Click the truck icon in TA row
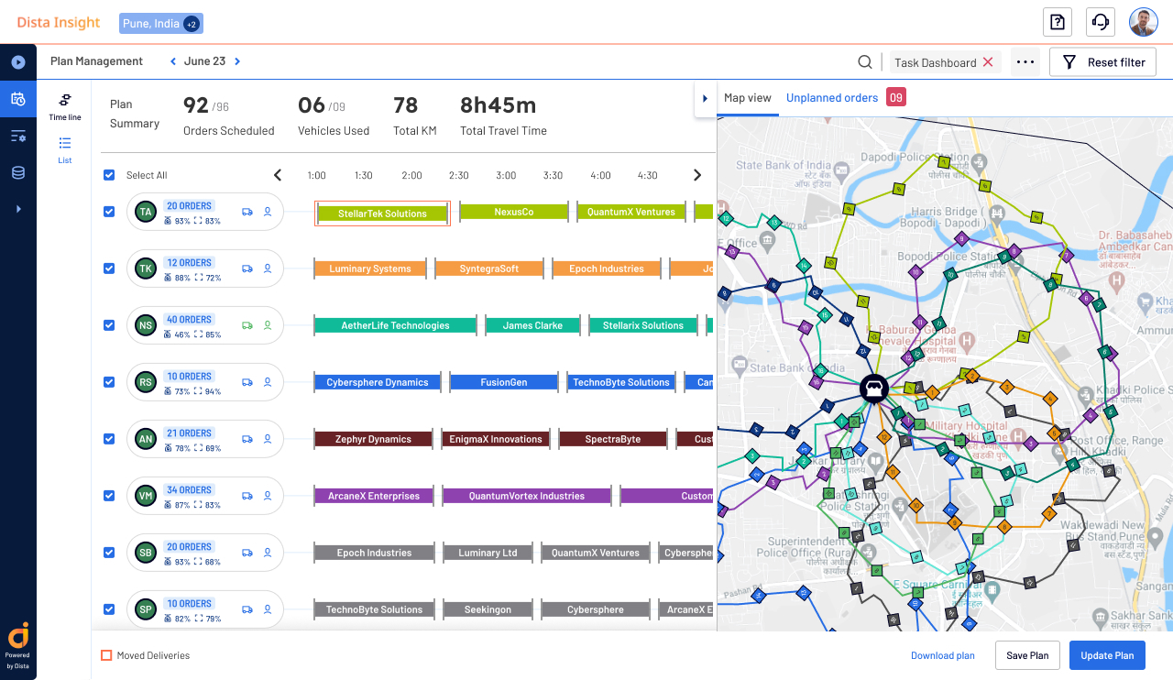The width and height of the screenshot is (1173, 680). coord(247,212)
